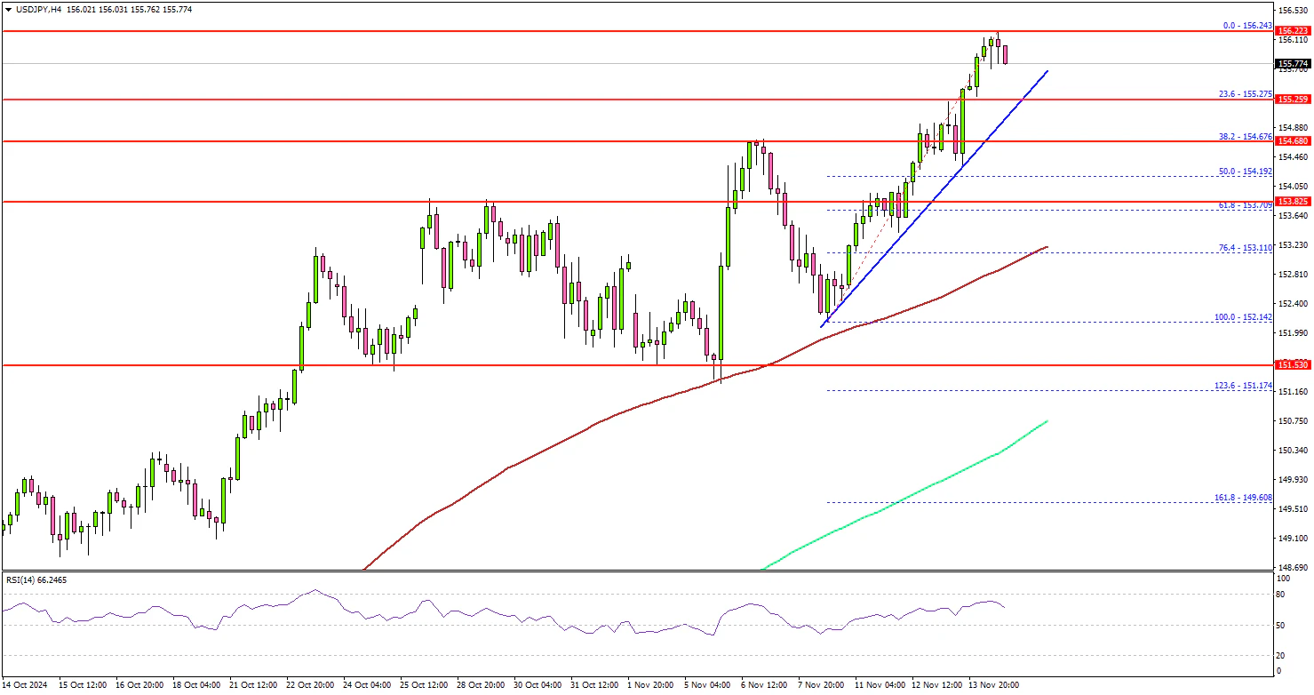Click the Fibonacci 161.8 - 149.608 label
The width and height of the screenshot is (1314, 695).
pyautogui.click(x=1246, y=497)
